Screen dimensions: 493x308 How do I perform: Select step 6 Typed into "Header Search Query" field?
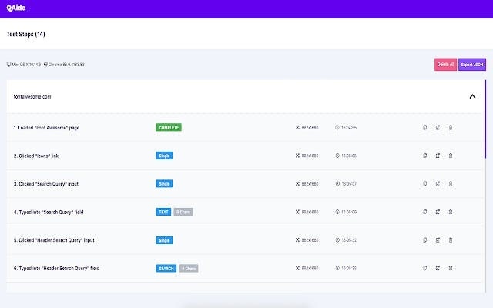click(x=56, y=268)
